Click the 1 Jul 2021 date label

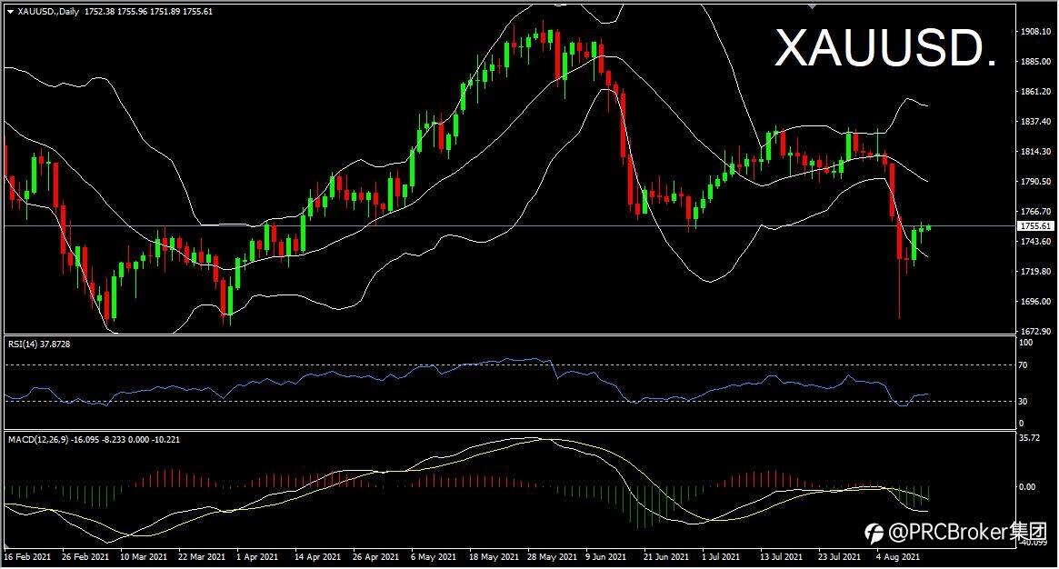[721, 557]
